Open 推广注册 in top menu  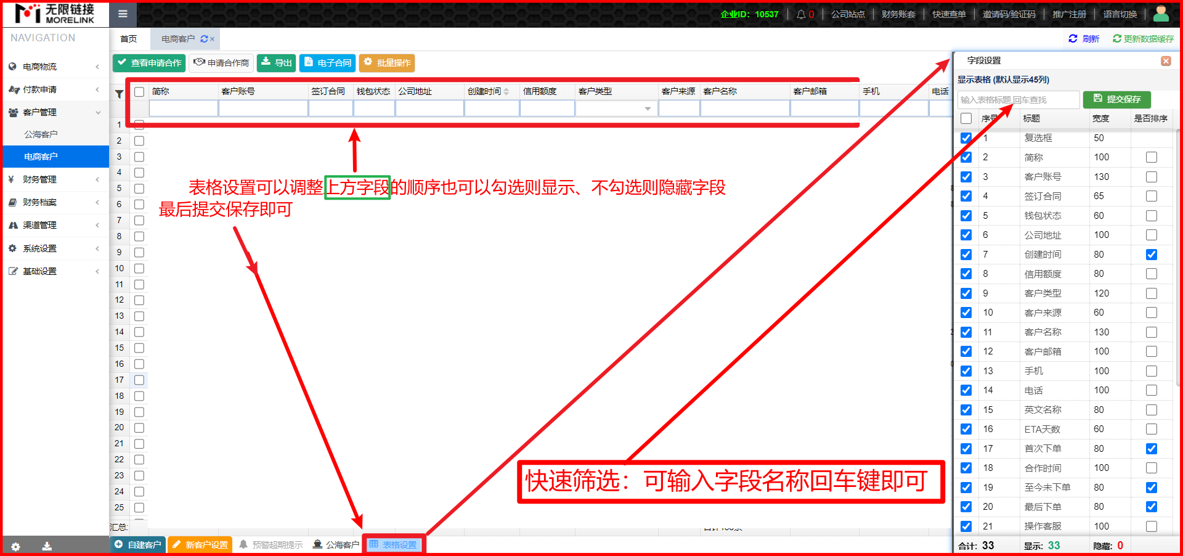(1070, 14)
